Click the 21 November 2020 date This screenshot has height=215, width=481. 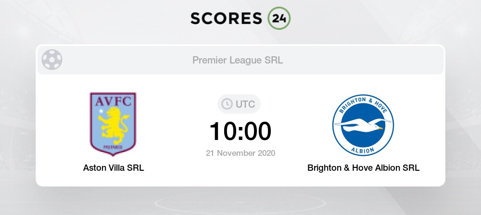[x=240, y=153]
